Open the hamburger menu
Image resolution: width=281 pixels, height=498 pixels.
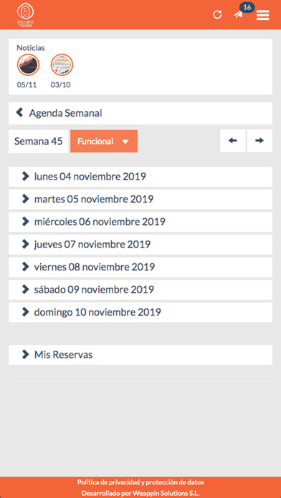tap(263, 15)
